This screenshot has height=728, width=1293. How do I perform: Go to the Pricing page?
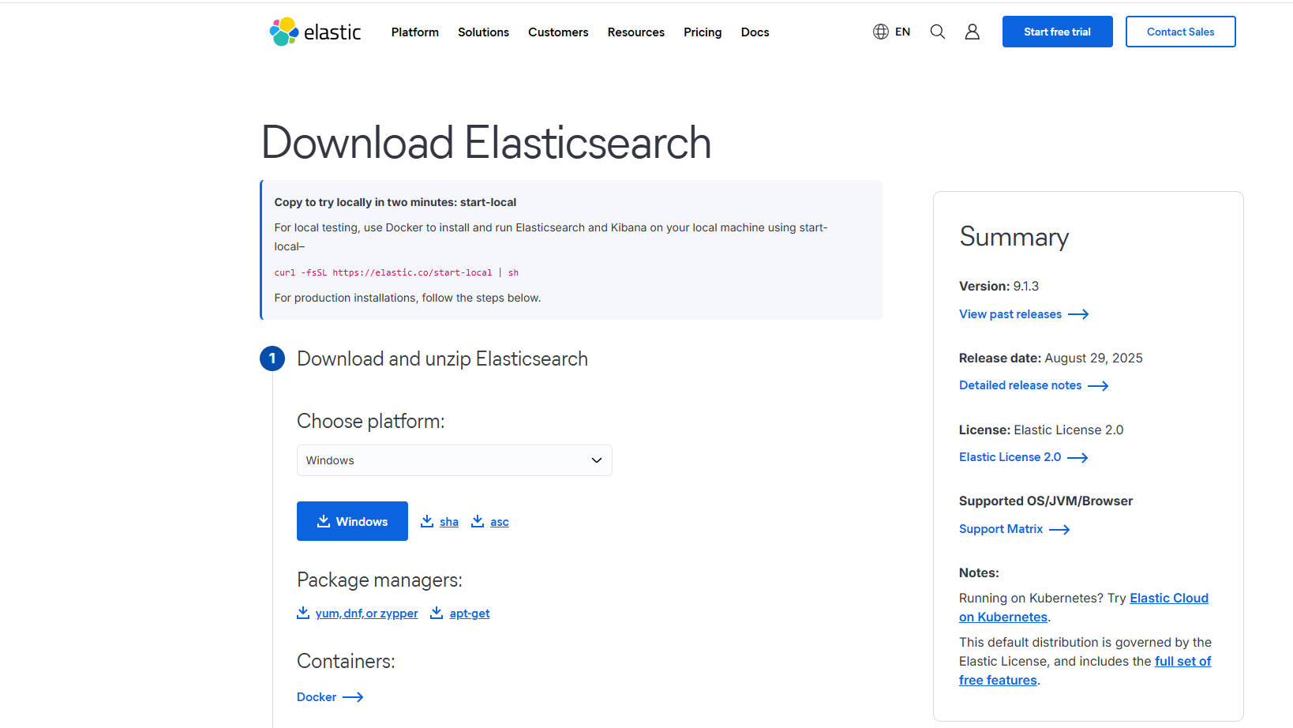703,32
